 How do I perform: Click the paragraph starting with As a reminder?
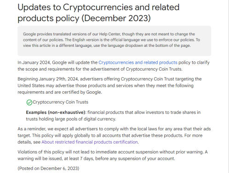pyautogui.click(x=114, y=135)
